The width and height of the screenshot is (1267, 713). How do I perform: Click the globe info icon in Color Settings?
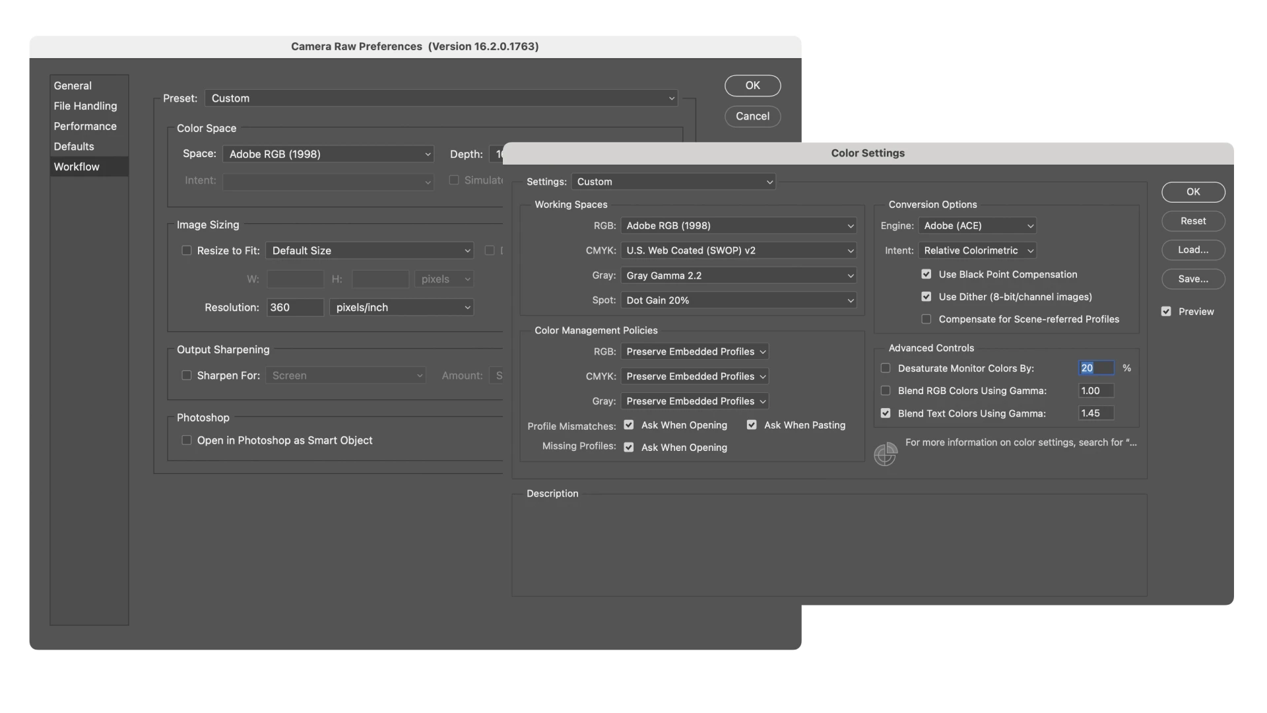coord(885,454)
